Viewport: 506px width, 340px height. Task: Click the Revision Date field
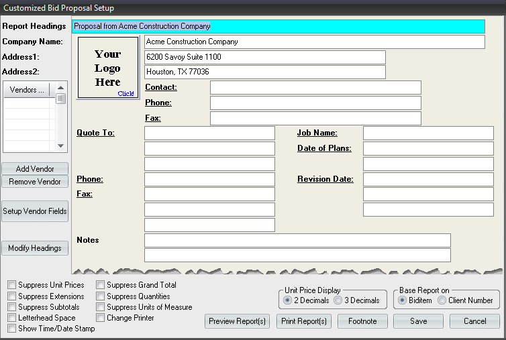pyautogui.click(x=428, y=179)
